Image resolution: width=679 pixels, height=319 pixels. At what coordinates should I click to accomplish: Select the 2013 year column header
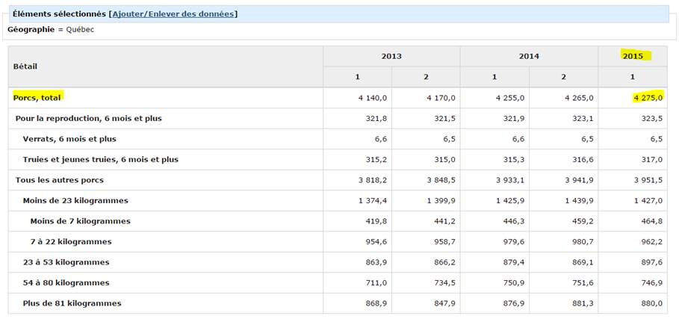[391, 56]
